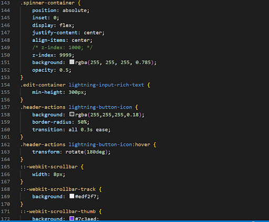Open color picker for rgba 0.18 swatch
Screen dimensions: 269x222
[x=71, y=114]
